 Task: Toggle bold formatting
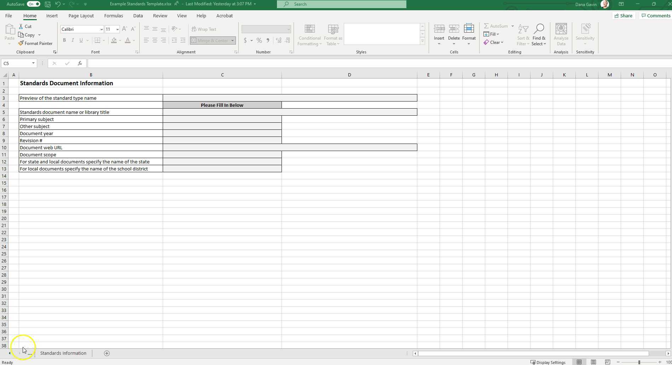[64, 40]
